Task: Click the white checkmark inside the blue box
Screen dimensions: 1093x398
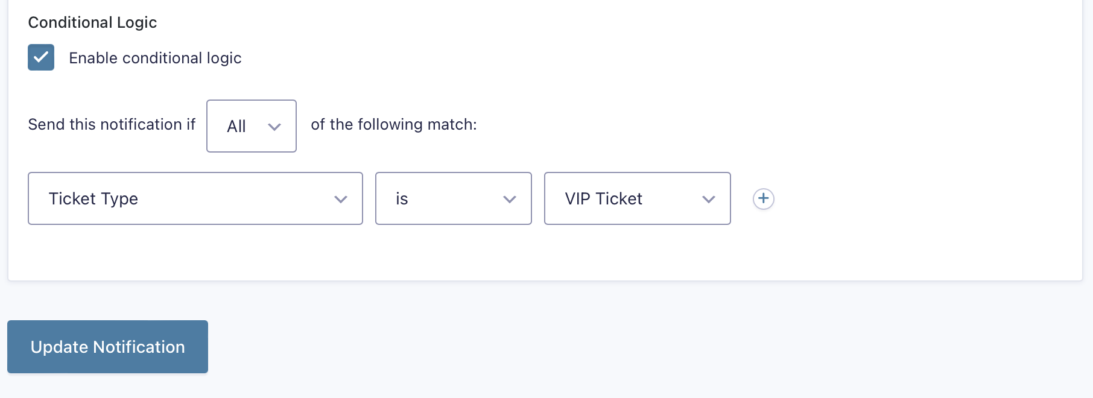Action: [x=41, y=57]
